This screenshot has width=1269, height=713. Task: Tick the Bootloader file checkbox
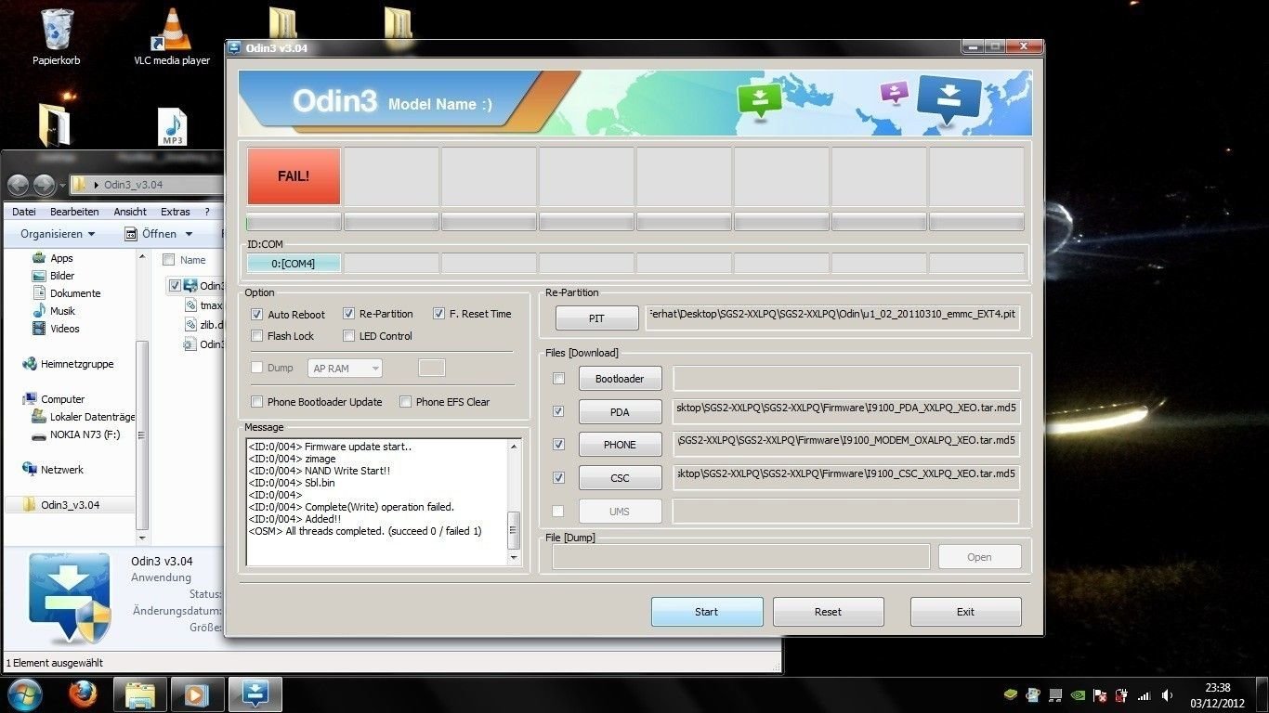[x=558, y=378]
